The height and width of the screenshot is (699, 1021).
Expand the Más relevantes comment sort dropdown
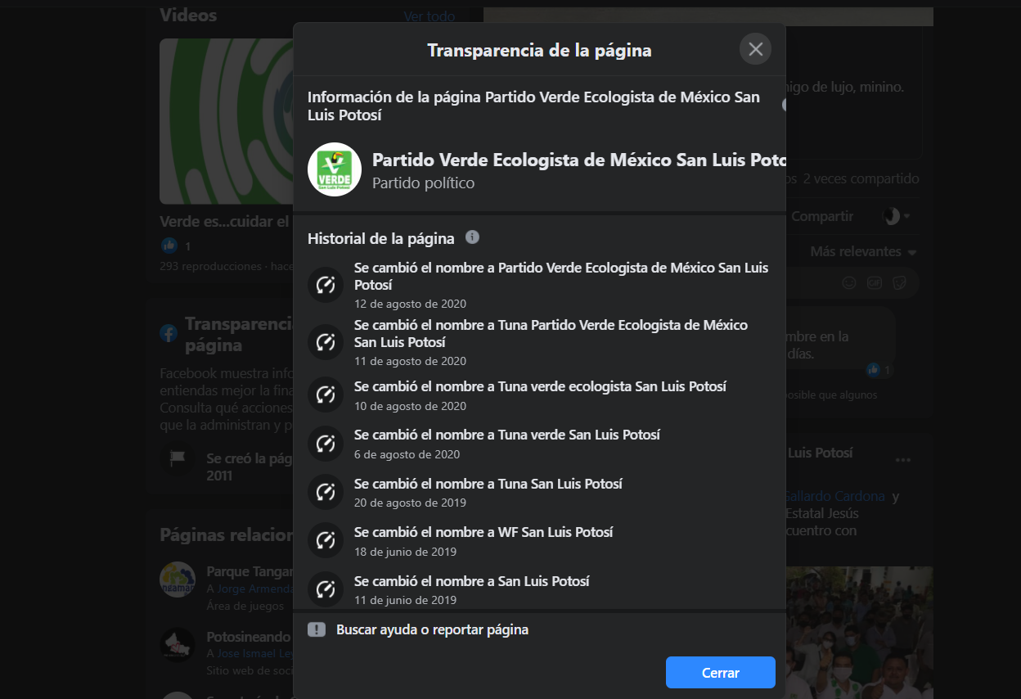863,251
